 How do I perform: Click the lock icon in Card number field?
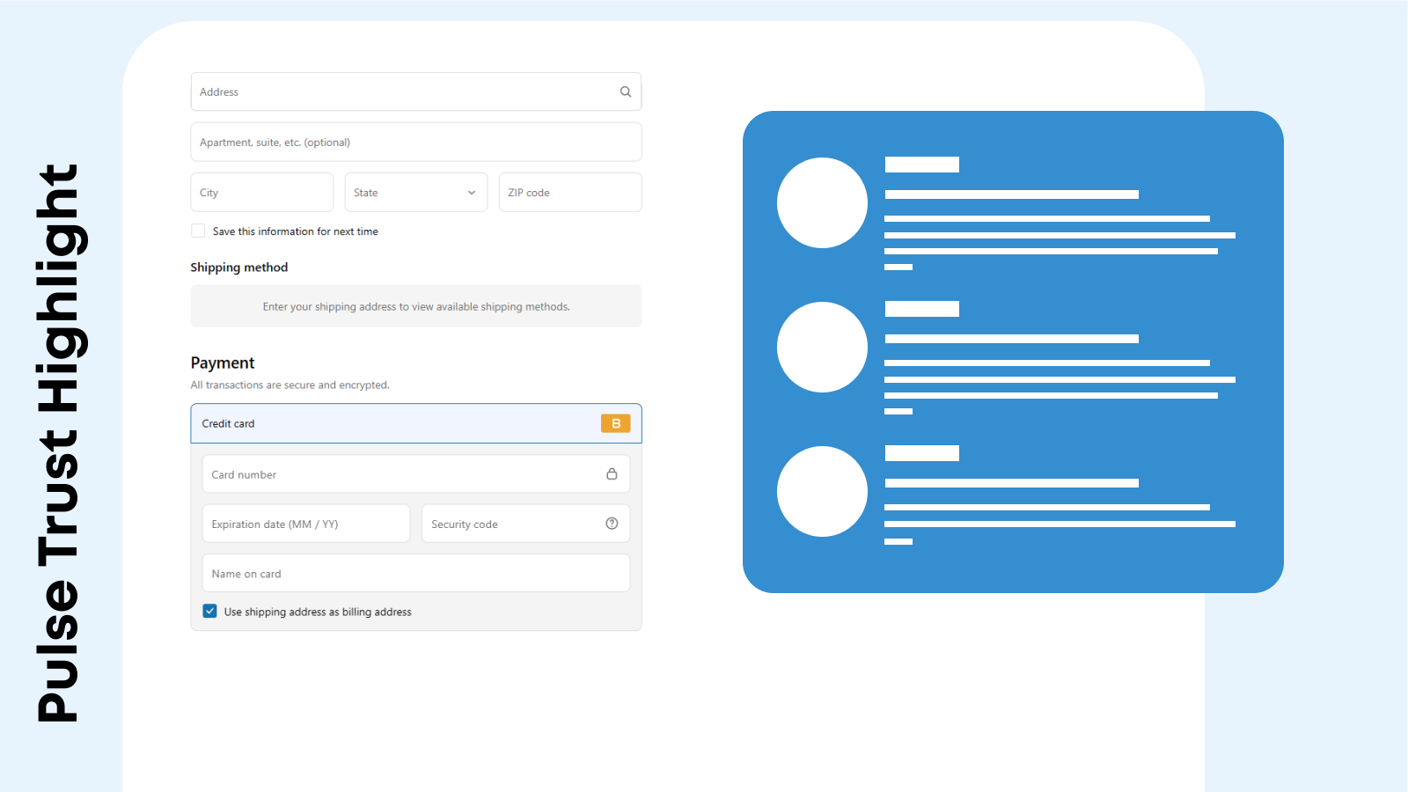point(612,473)
